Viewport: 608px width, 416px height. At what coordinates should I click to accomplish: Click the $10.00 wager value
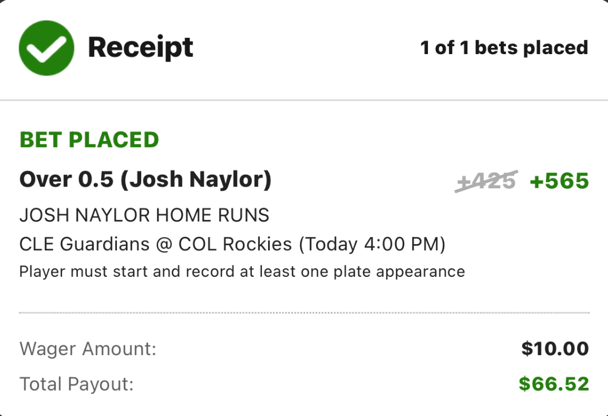pyautogui.click(x=555, y=348)
